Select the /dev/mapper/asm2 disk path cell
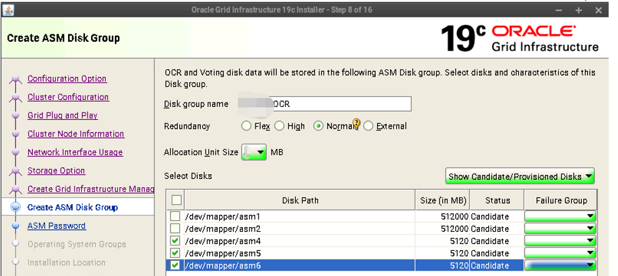Image resolution: width=618 pixels, height=276 pixels. (300, 229)
